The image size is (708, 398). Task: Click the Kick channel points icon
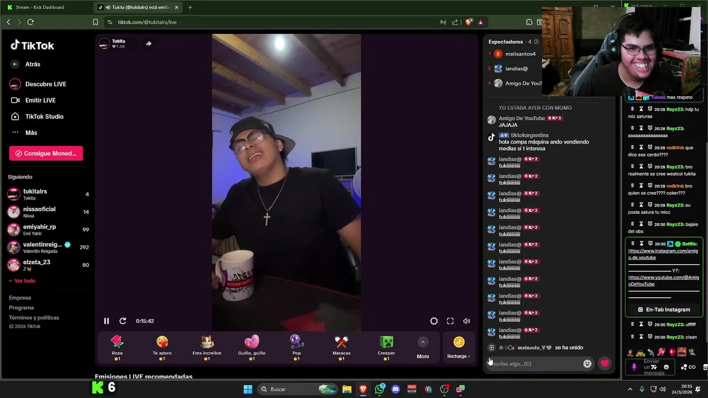pos(684,367)
